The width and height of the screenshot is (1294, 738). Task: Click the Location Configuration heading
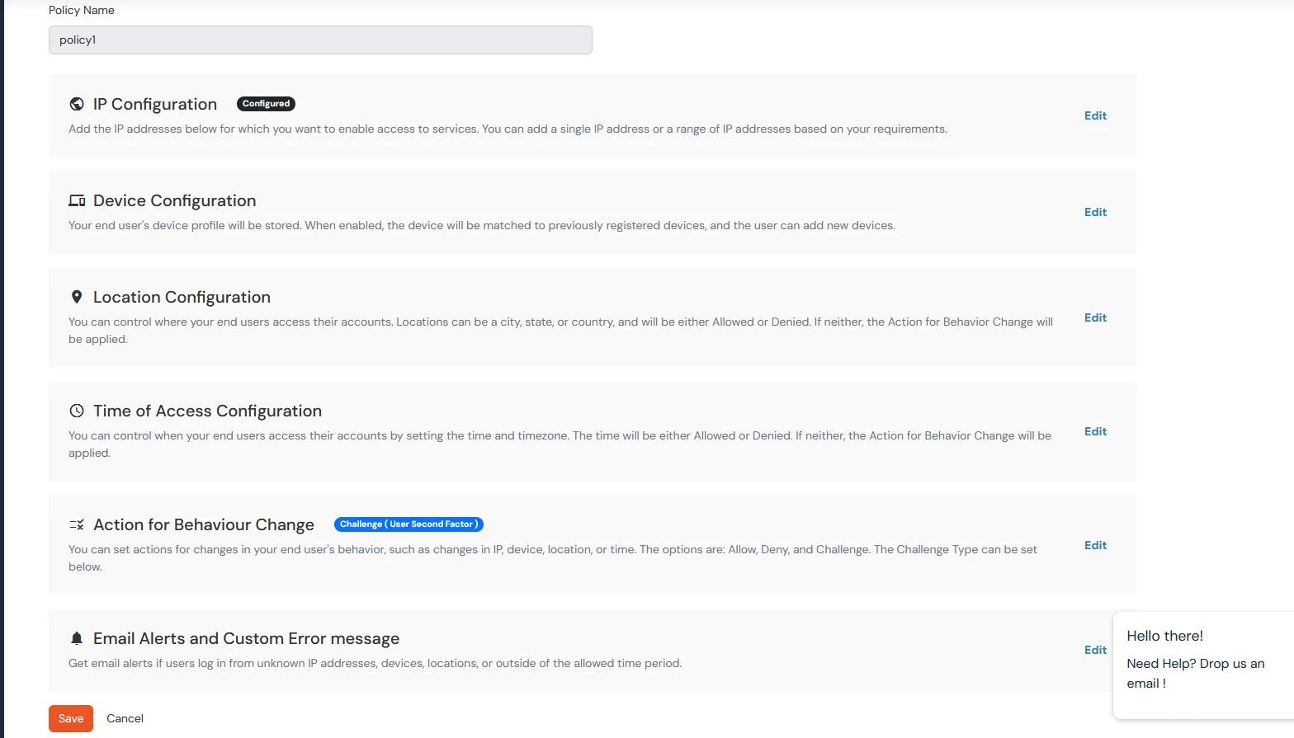[x=182, y=297]
